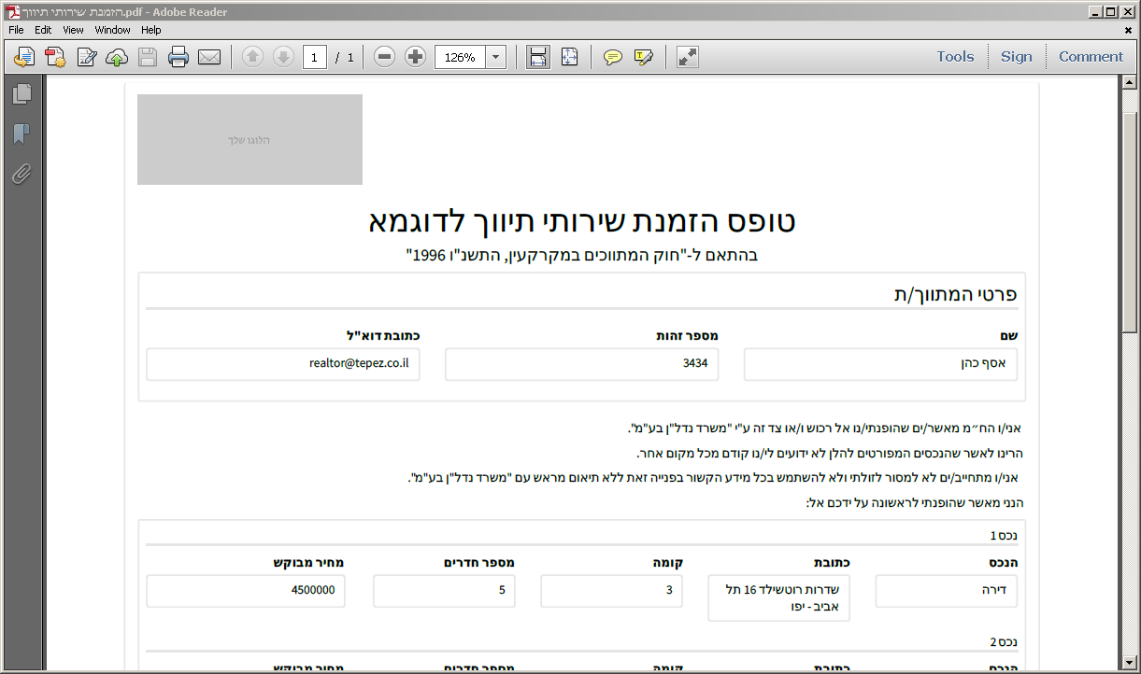Click the Fit width scrolling icon
This screenshot has height=674, width=1141.
(538, 57)
